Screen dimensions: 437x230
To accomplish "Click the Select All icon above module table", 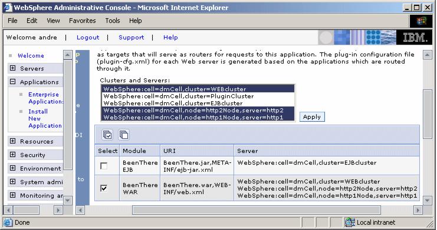I will 107,135.
